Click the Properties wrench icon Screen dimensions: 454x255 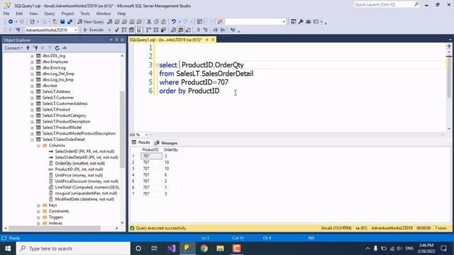click(301, 22)
